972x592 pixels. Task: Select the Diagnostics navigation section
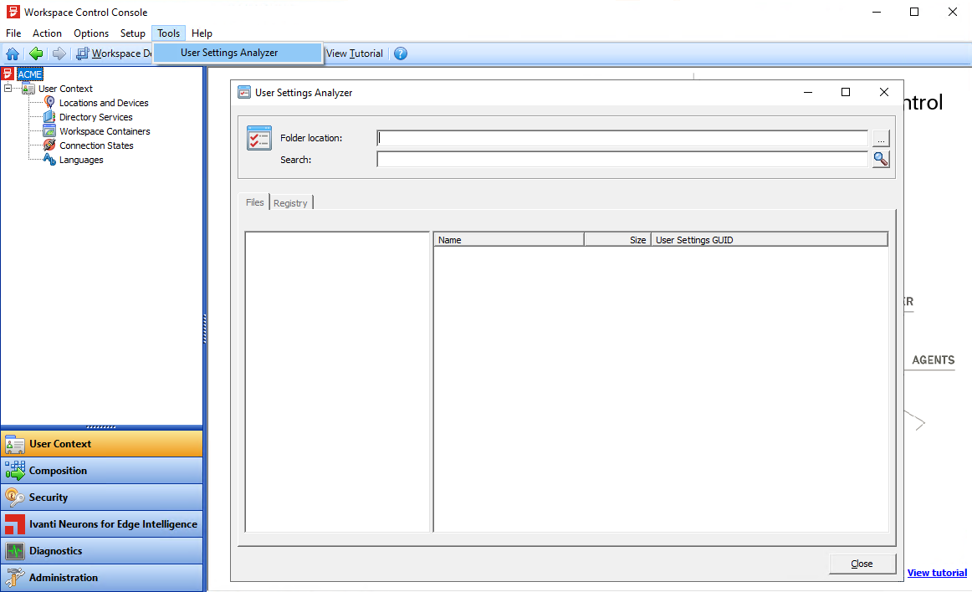[x=102, y=550]
